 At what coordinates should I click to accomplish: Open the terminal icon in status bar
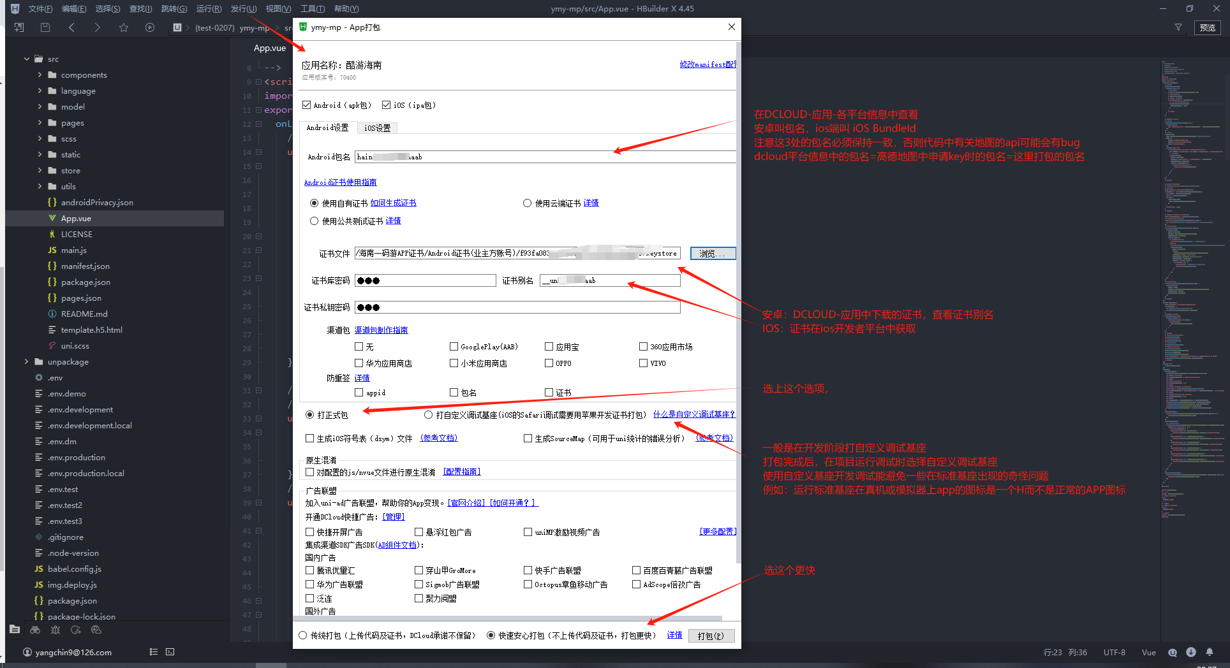click(170, 652)
